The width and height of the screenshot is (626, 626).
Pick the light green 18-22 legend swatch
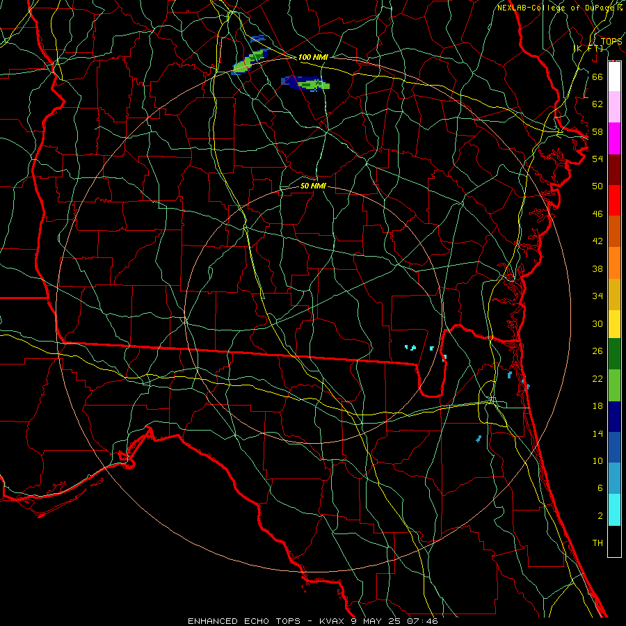614,385
